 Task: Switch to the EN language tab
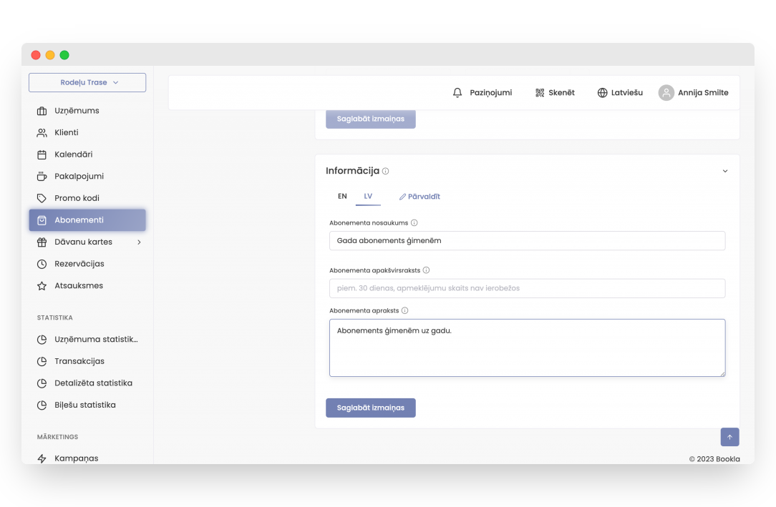(342, 197)
